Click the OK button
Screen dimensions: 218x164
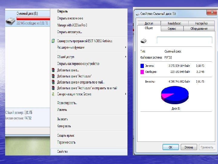tap(170, 147)
